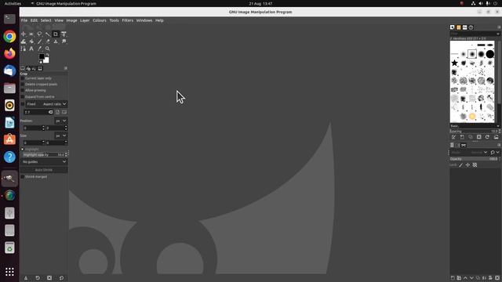Viewport: 502px width, 282px height.
Task: Refresh brushes button
Action: [x=487, y=137]
